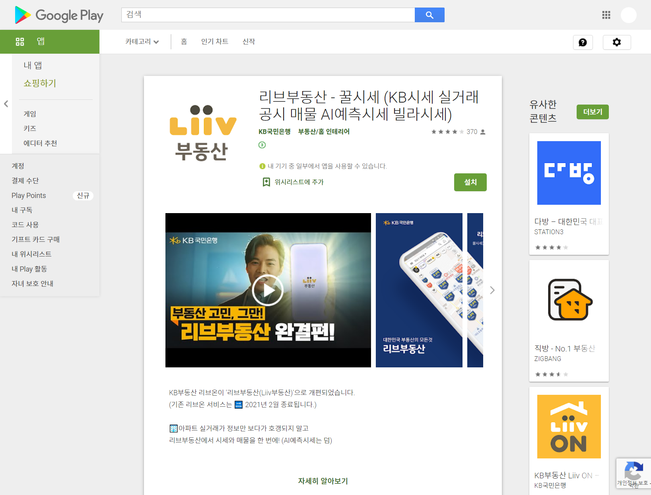Open the 직방 app icon
This screenshot has width=651, height=495.
point(569,300)
